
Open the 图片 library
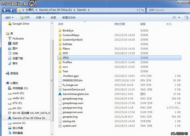click(13, 48)
